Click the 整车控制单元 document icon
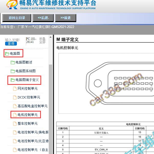 [x=15, y=123]
